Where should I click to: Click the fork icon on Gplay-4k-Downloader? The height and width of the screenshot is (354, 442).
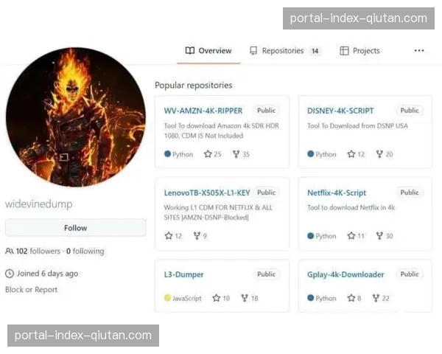(x=376, y=298)
